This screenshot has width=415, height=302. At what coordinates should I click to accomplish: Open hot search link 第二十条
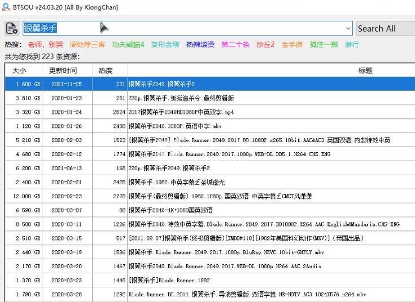click(x=235, y=45)
